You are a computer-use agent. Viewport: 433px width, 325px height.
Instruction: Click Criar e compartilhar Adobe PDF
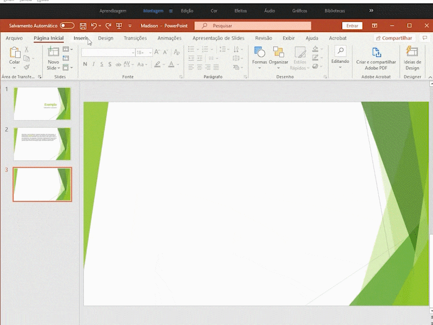pyautogui.click(x=376, y=58)
